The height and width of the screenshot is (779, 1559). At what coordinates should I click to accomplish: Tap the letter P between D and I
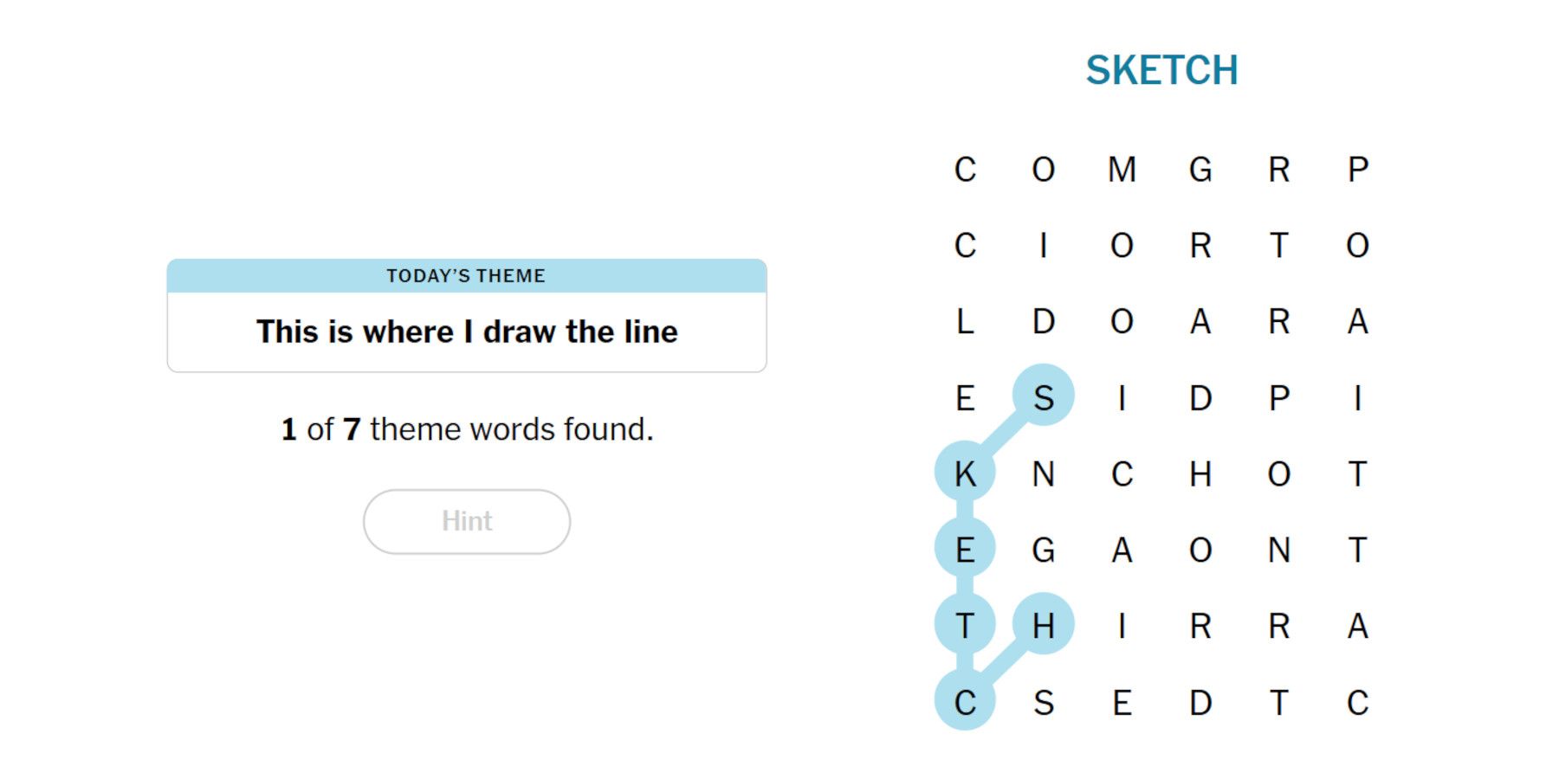(x=1278, y=398)
